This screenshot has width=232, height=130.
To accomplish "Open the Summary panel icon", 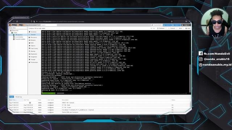I will (29, 32).
